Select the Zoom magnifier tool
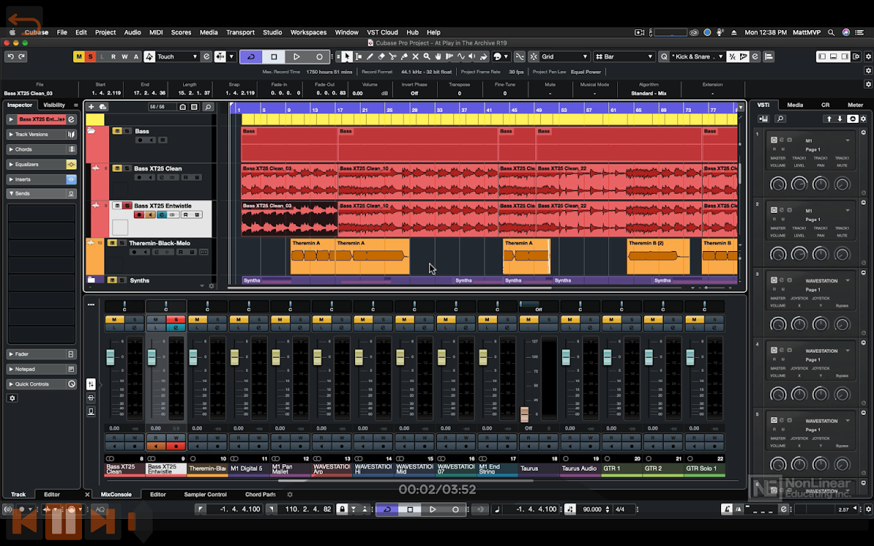The image size is (874, 546). click(427, 57)
